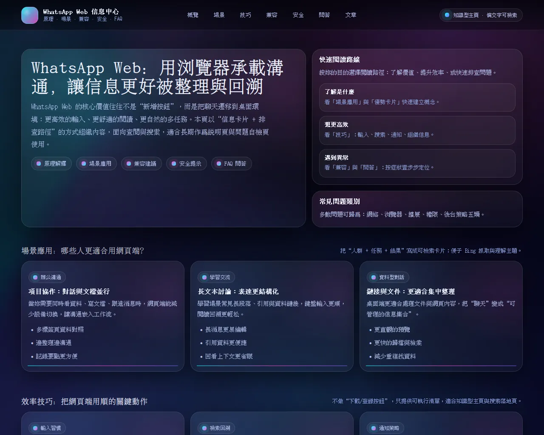Click the 長文本討論：表達更結構化 card title

tap(238, 291)
